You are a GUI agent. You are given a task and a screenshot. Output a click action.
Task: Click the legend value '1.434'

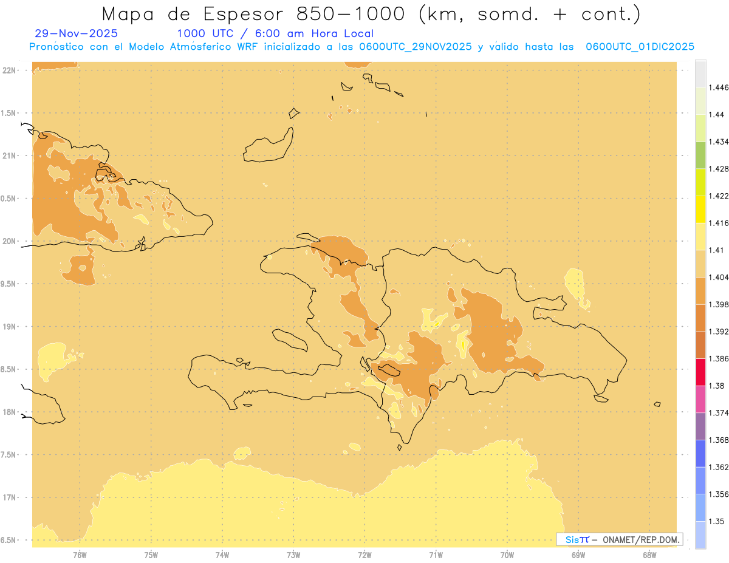(719, 142)
